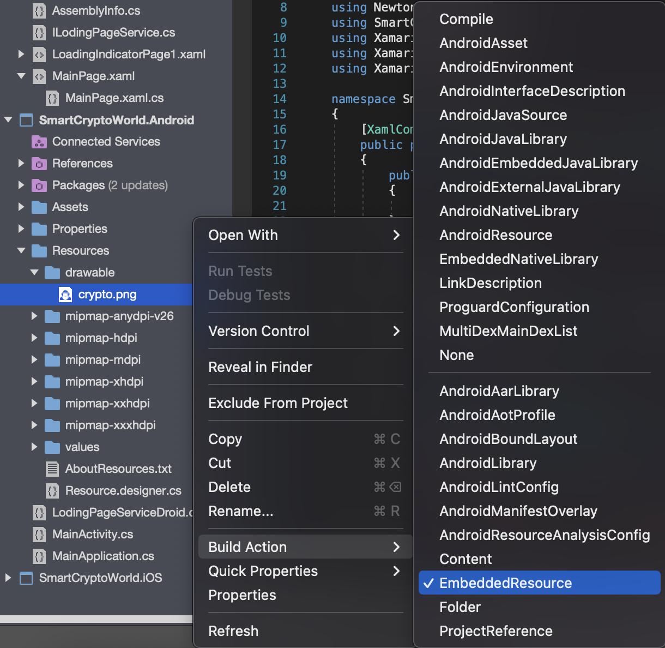Collapse the drawable folder
665x648 pixels.
[x=34, y=272]
